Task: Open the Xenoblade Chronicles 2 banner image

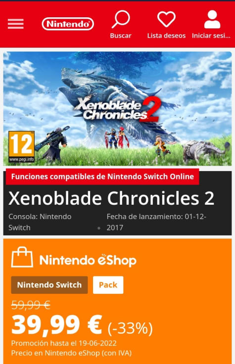Action: [x=118, y=109]
